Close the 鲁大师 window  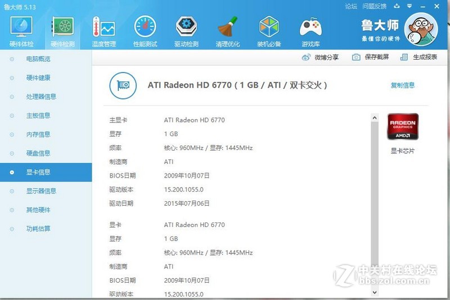click(437, 6)
